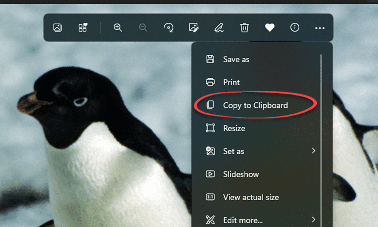Delete the photo using trash icon
The height and width of the screenshot is (227, 378).
click(244, 28)
